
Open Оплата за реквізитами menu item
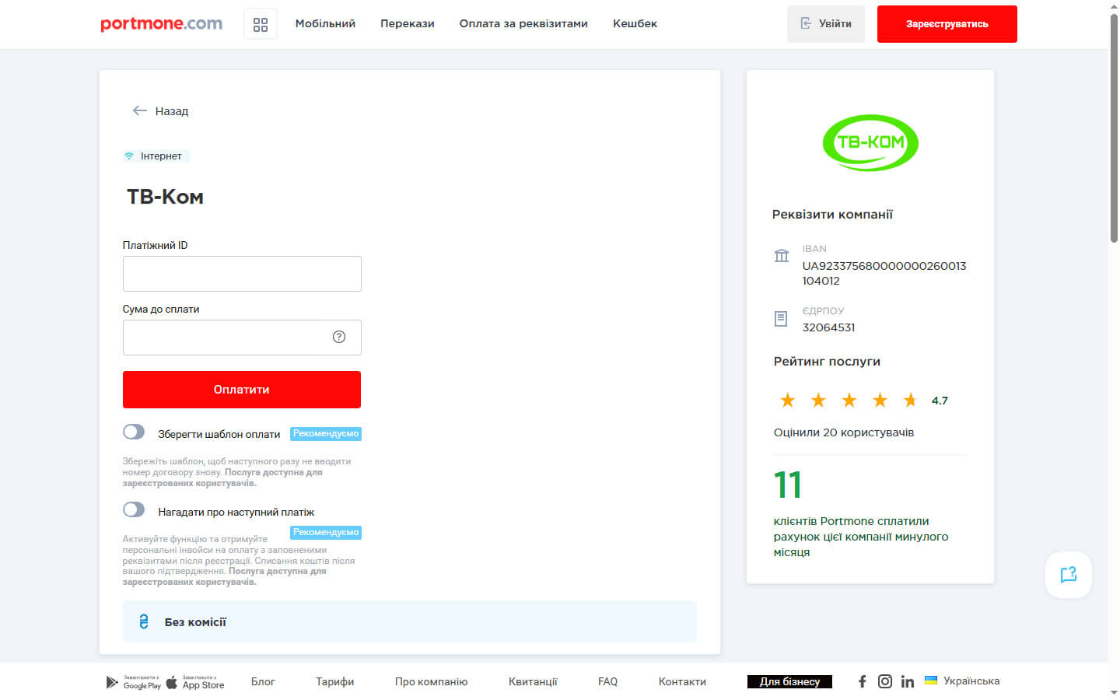(523, 24)
